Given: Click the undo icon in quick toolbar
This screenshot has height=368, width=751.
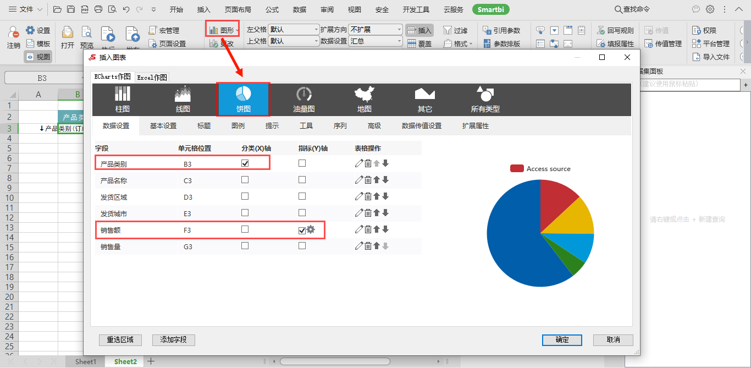Looking at the screenshot, I should (x=126, y=9).
